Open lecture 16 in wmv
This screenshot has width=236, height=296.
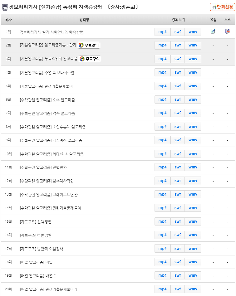click(193, 235)
